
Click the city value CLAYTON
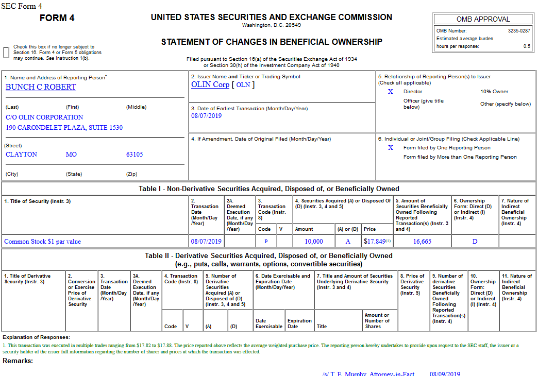pyautogui.click(x=21, y=155)
